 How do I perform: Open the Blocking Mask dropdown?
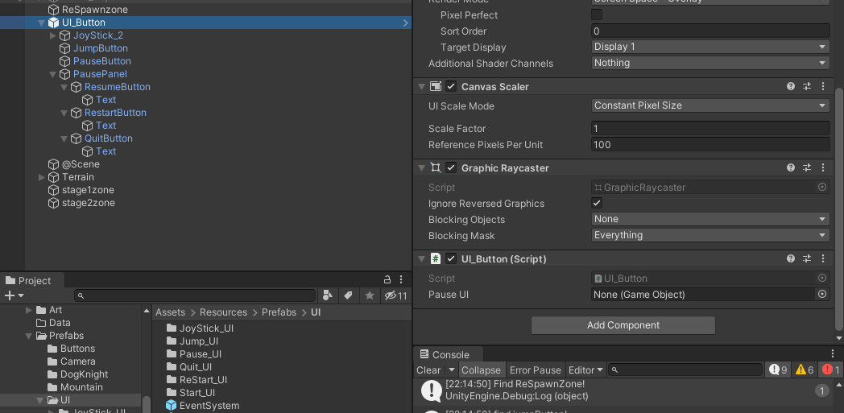tap(710, 235)
